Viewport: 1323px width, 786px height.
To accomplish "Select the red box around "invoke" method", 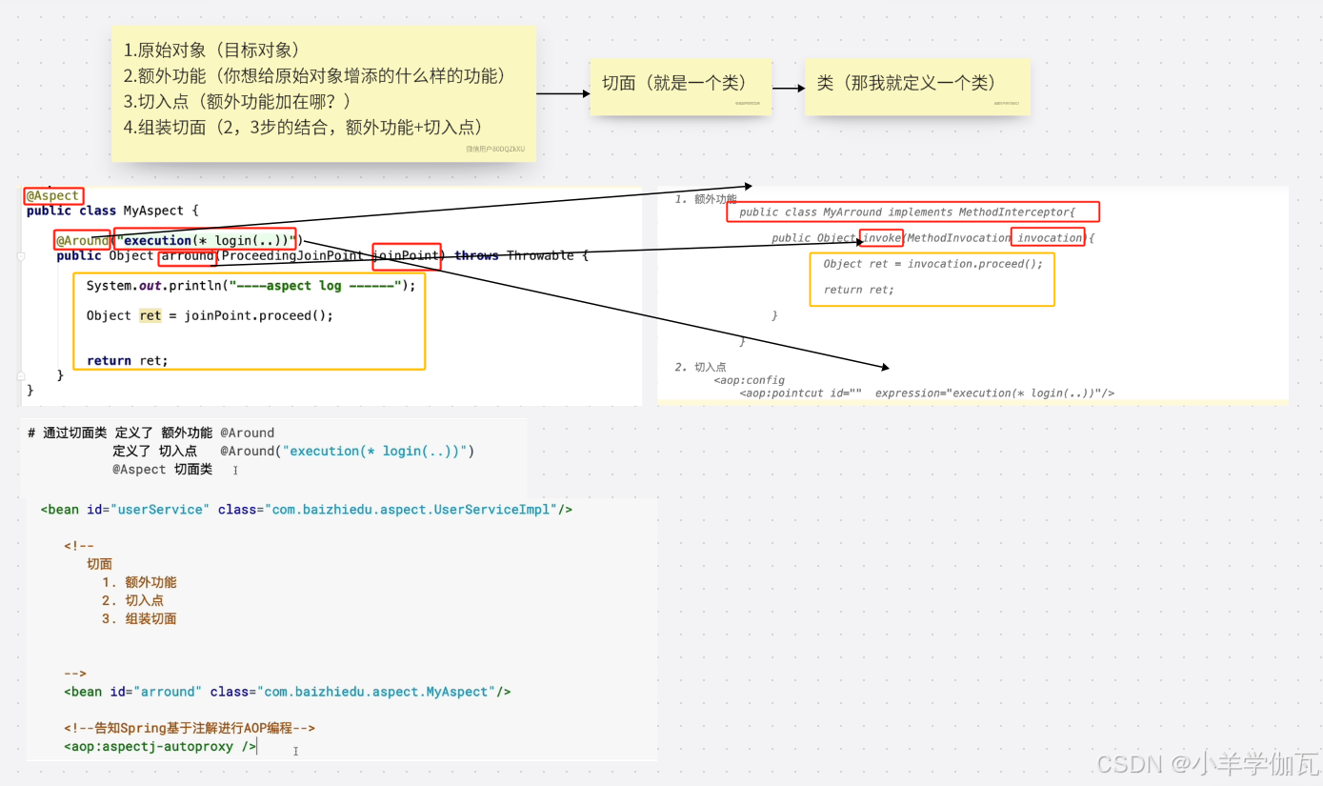I will [x=881, y=238].
